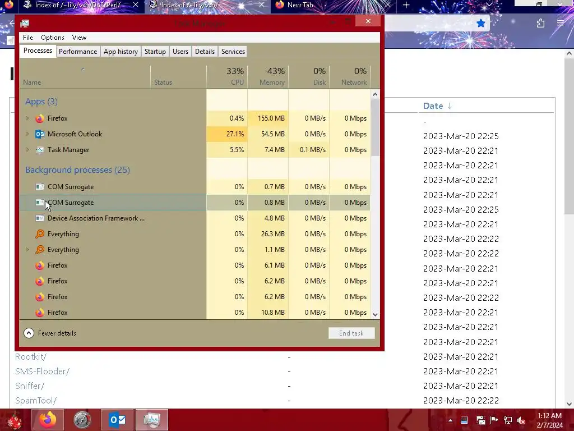This screenshot has height=431, width=574.
Task: Close the DoS/Perl index browser tab
Action: [136, 4]
